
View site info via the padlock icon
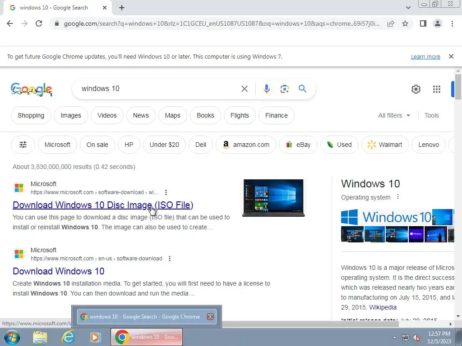[x=57, y=23]
